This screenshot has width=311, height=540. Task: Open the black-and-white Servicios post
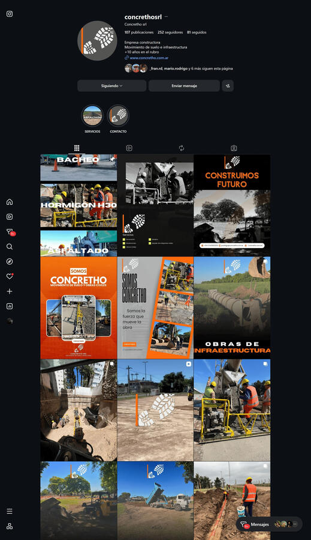[x=155, y=205]
